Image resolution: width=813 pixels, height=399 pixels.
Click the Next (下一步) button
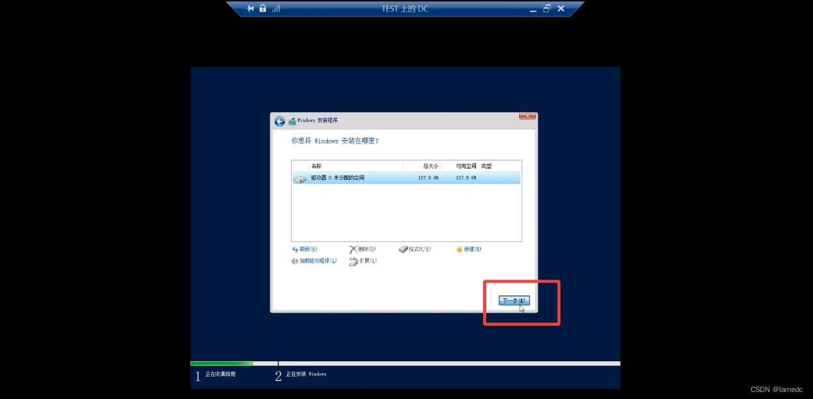point(514,300)
